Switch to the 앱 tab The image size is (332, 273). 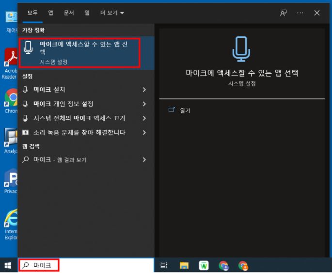coord(50,13)
